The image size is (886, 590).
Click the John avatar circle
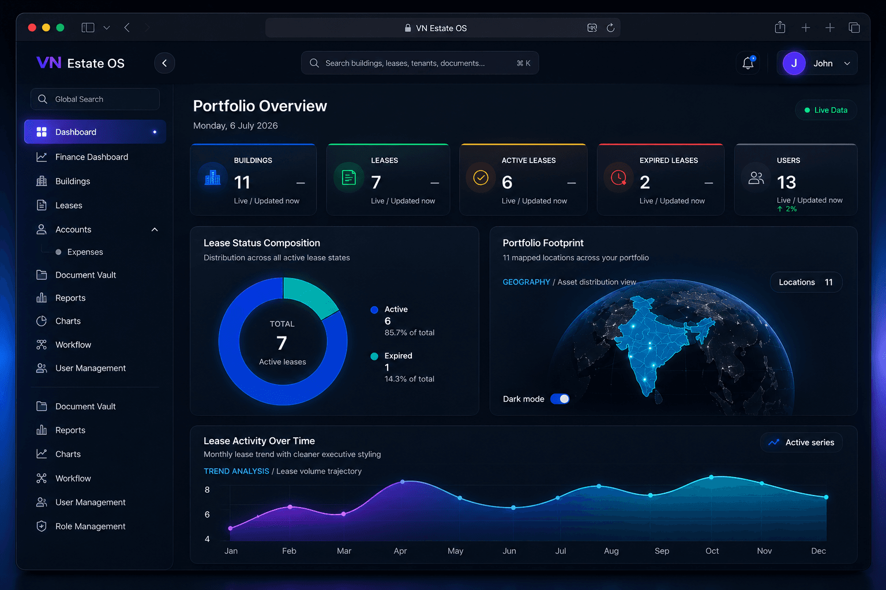click(794, 63)
